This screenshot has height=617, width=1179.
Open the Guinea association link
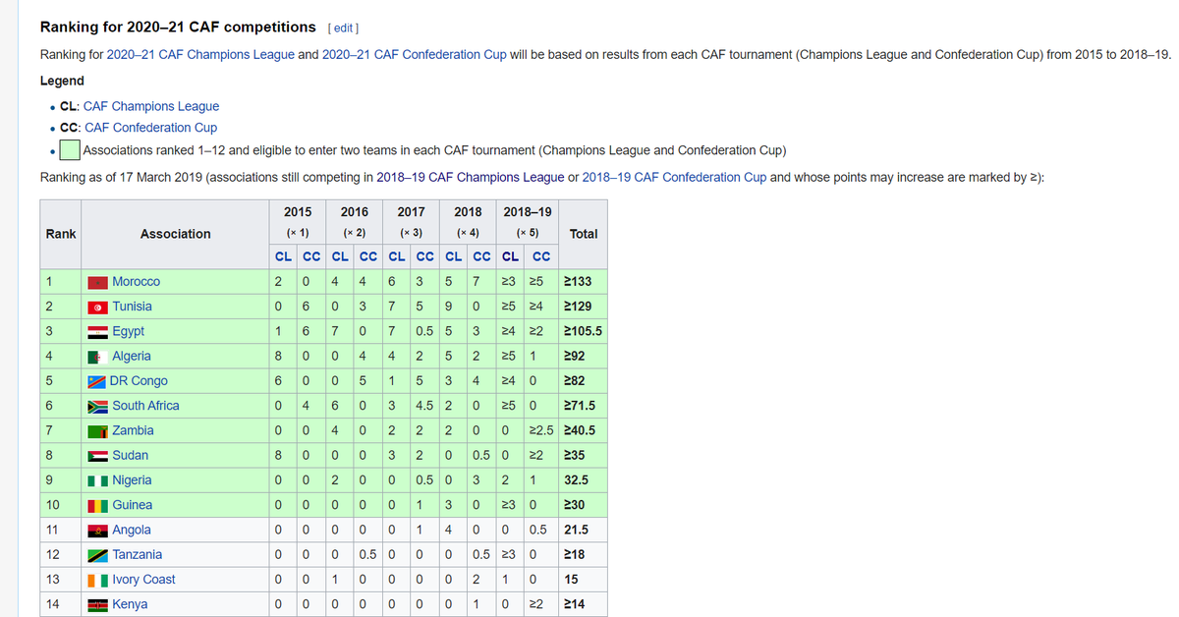click(133, 505)
